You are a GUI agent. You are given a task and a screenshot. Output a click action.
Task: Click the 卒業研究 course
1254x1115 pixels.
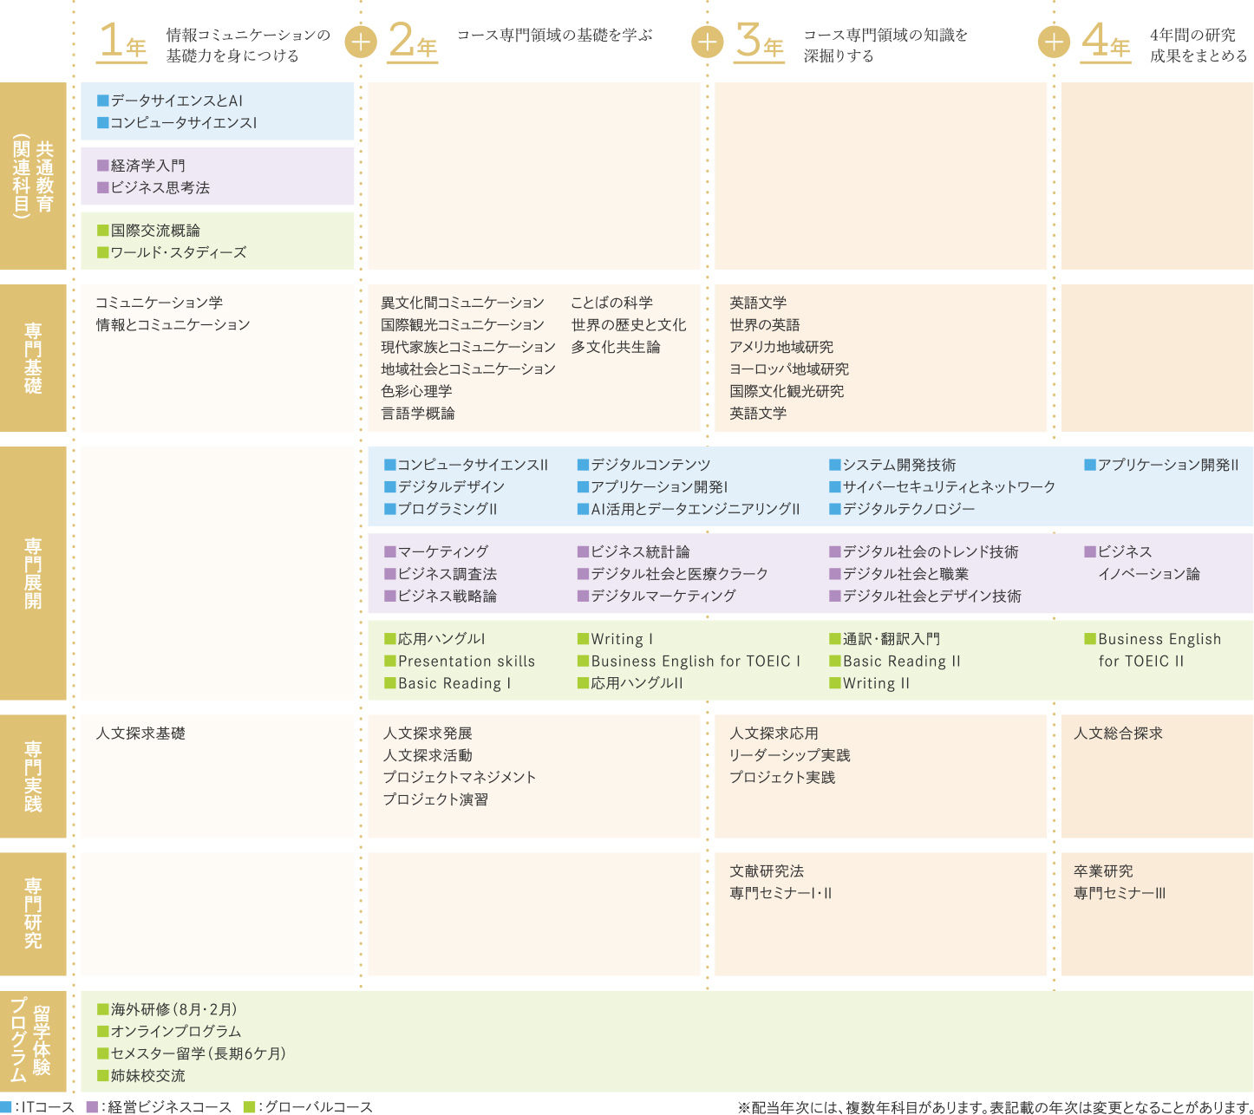1103,871
